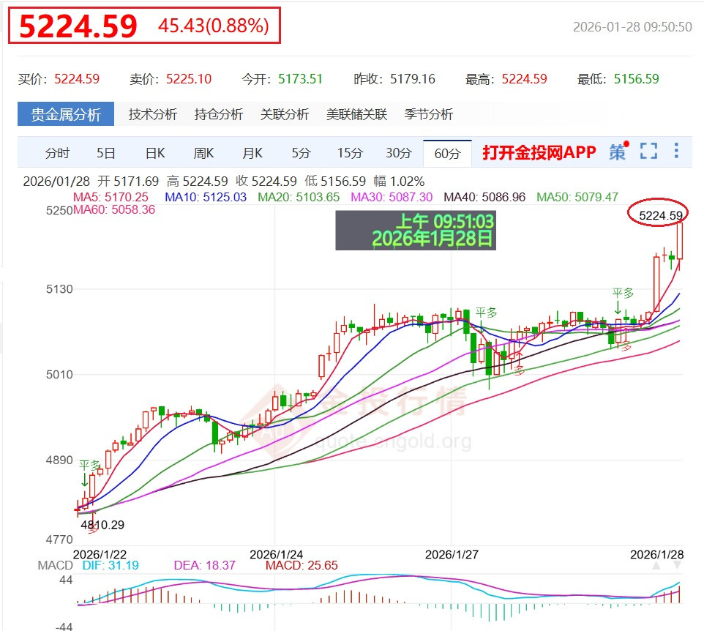
Task: Select the 5分 interval
Action: [303, 152]
